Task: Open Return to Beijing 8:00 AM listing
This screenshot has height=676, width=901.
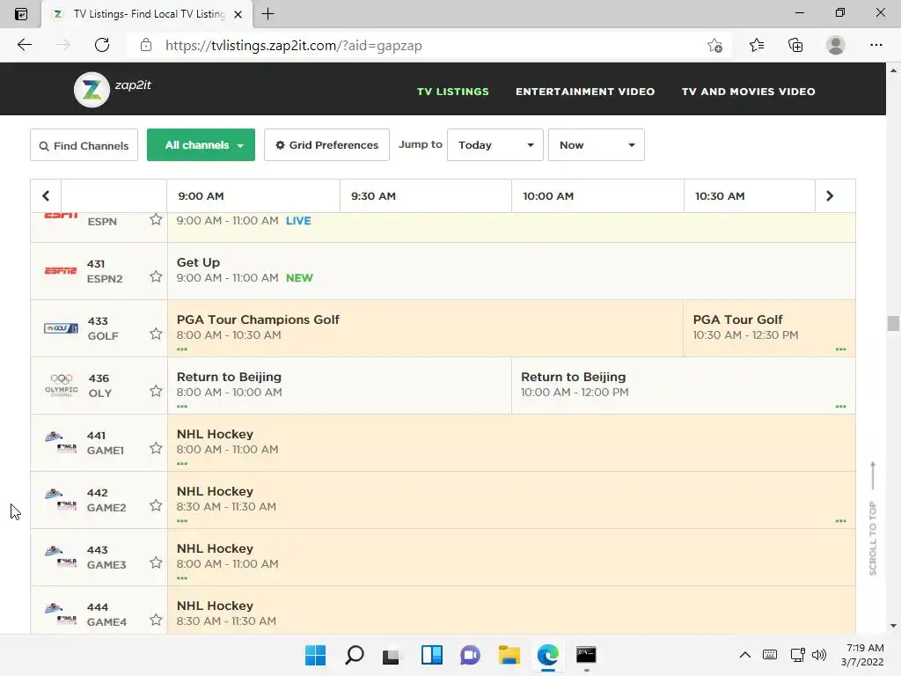Action: pyautogui.click(x=339, y=386)
